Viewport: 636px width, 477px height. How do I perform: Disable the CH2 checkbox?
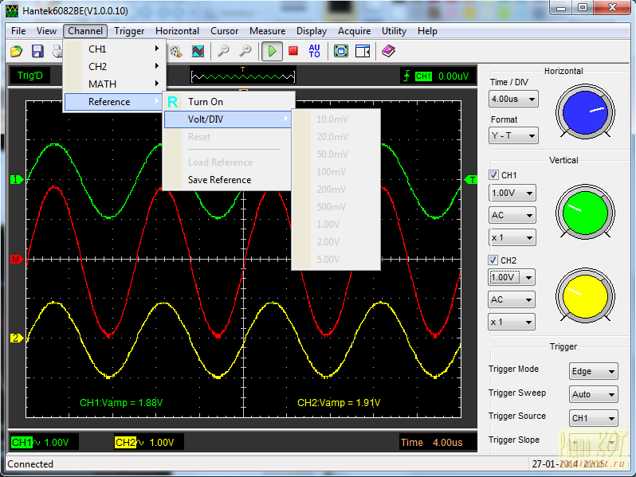click(x=493, y=260)
